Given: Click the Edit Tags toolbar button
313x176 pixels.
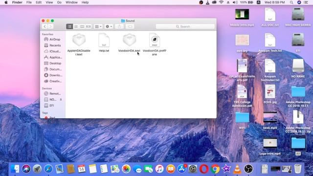Looking at the screenshot, I should pyautogui.click(x=130, y=26).
